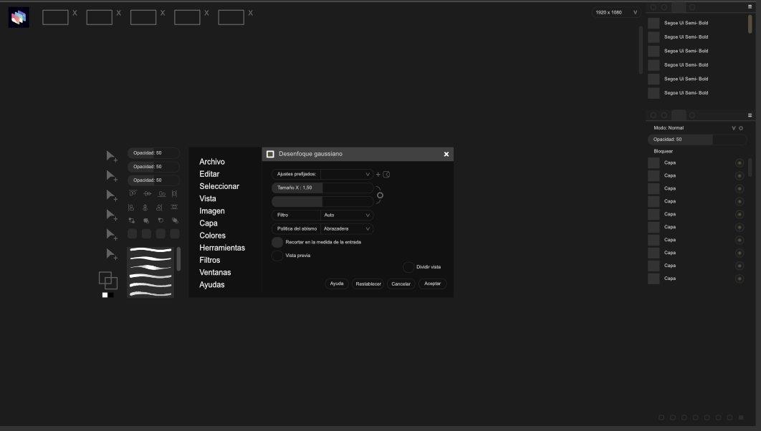Image resolution: width=761 pixels, height=431 pixels.
Task: Enable Recortar en la medida de la entrada
Action: (277, 242)
